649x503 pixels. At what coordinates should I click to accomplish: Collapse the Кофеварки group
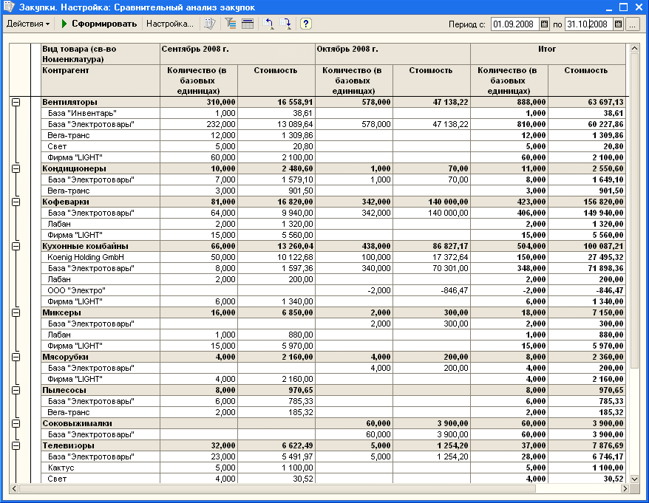[16, 202]
